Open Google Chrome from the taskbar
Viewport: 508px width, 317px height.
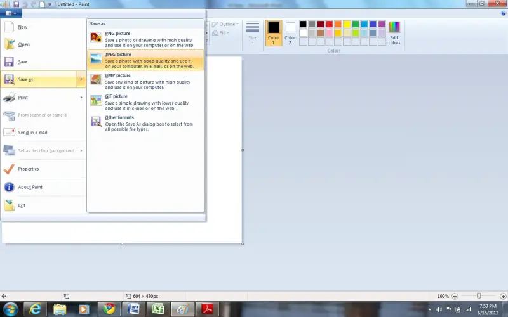[x=109, y=309]
